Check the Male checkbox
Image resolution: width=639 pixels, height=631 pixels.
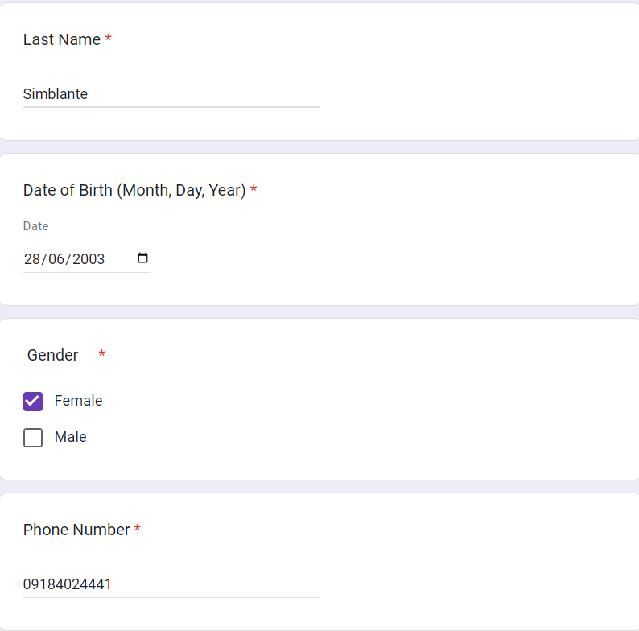tap(33, 438)
